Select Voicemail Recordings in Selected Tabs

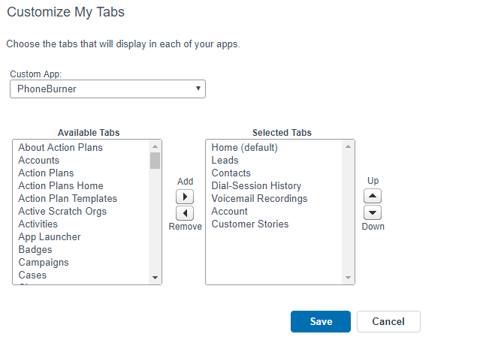(259, 198)
